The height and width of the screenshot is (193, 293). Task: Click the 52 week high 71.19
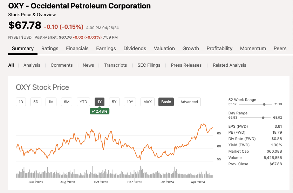(x=278, y=104)
